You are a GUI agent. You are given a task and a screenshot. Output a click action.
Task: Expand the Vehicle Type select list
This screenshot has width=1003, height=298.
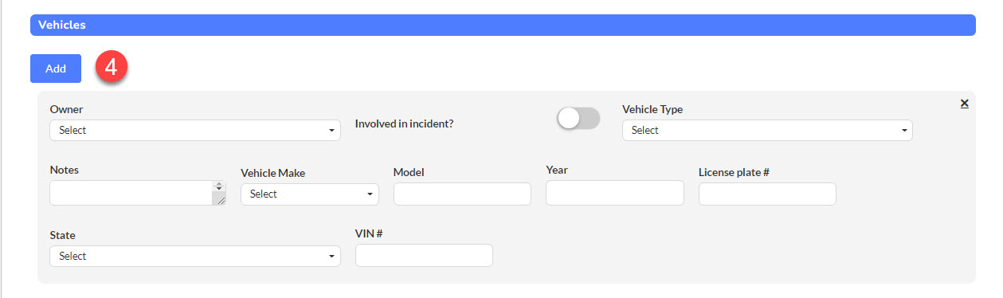point(767,130)
